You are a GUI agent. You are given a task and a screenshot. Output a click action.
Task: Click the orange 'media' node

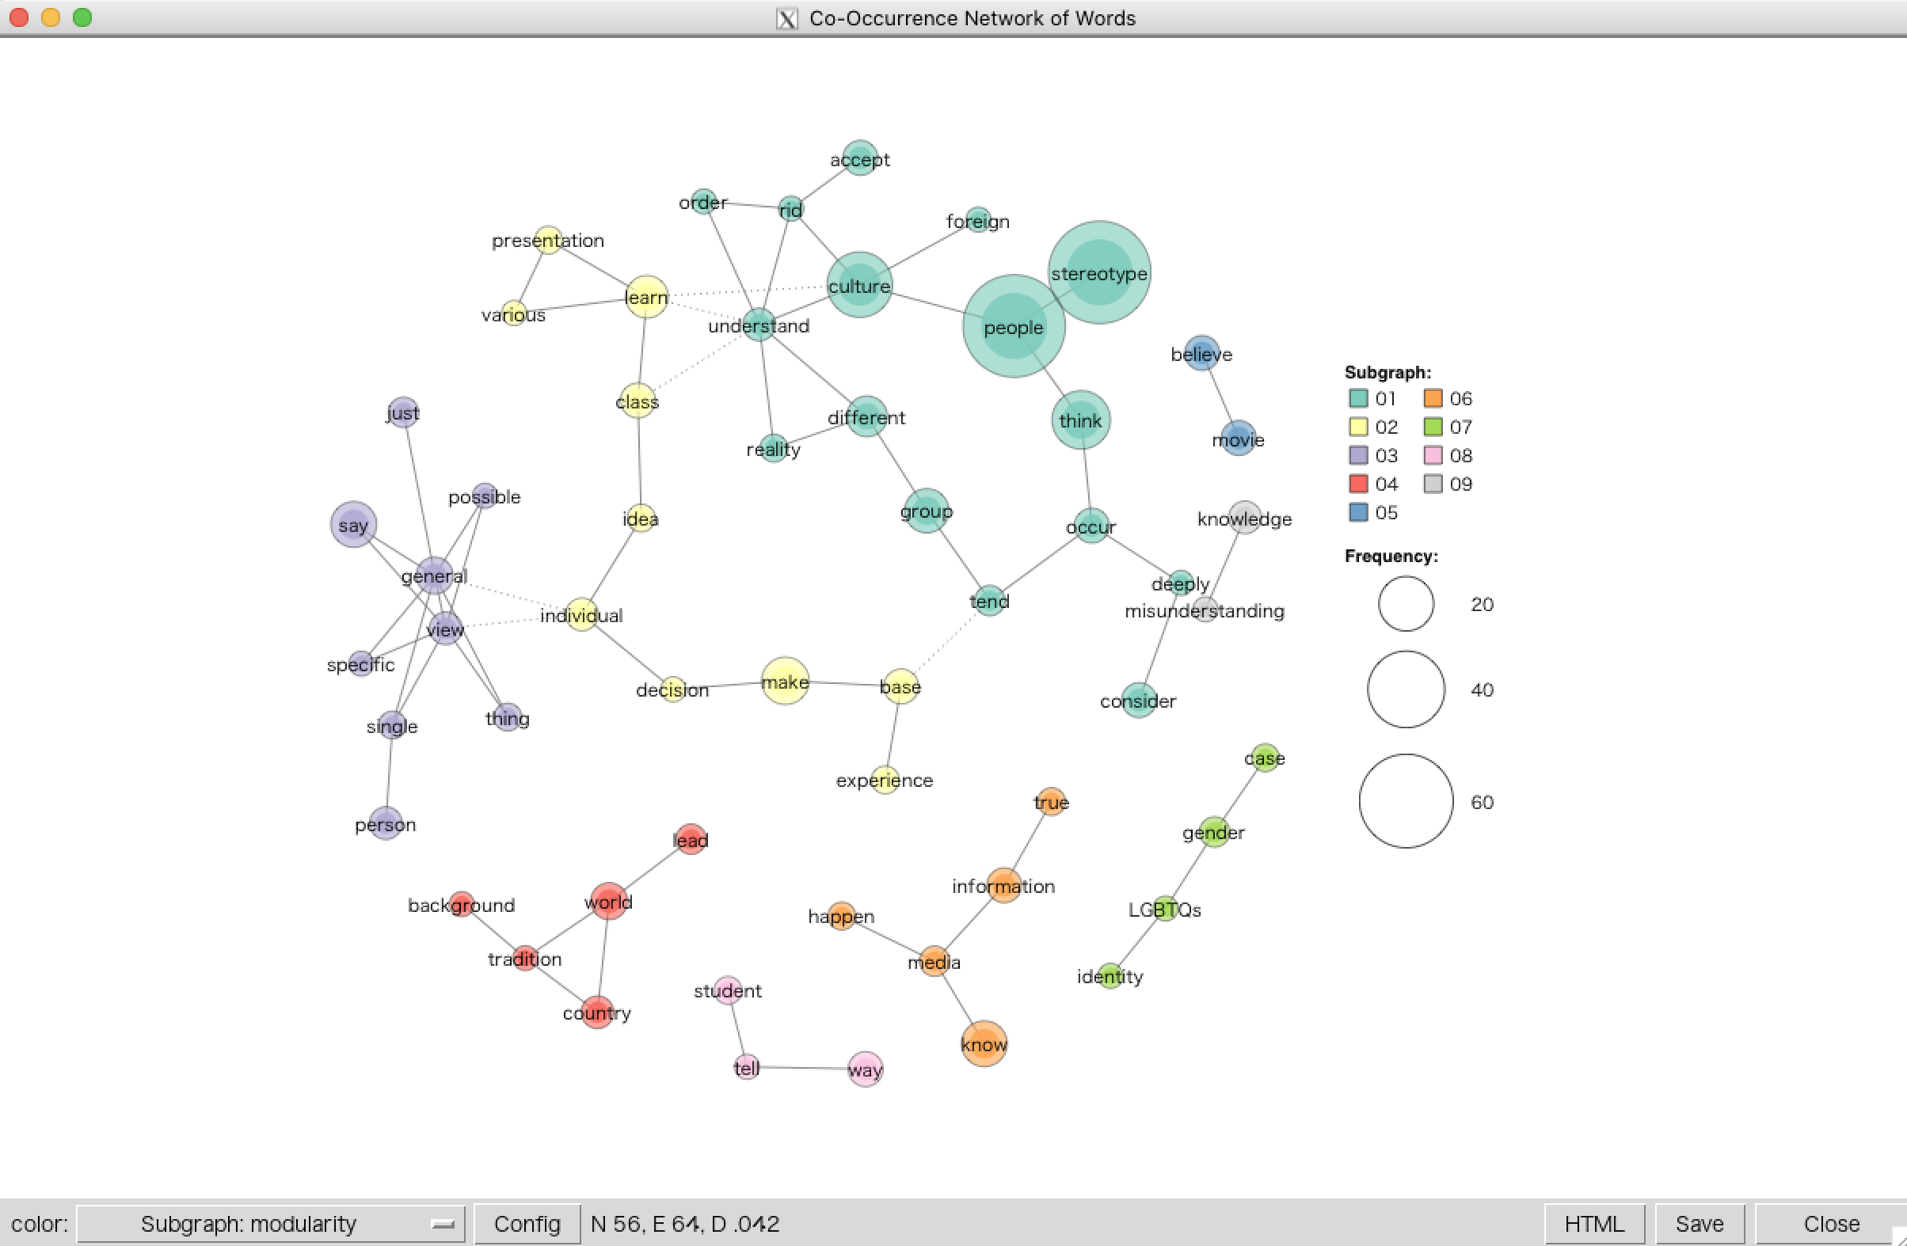(x=934, y=961)
